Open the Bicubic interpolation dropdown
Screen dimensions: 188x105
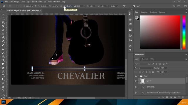(114, 6)
